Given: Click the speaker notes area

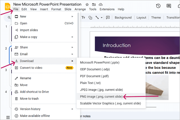Looking at the screenshot, I should pos(130,116).
